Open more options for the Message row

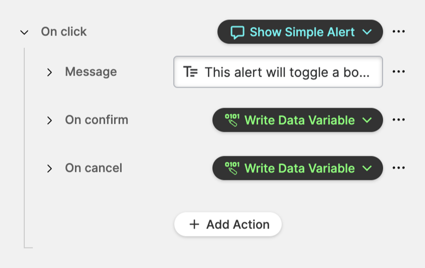[x=399, y=72]
